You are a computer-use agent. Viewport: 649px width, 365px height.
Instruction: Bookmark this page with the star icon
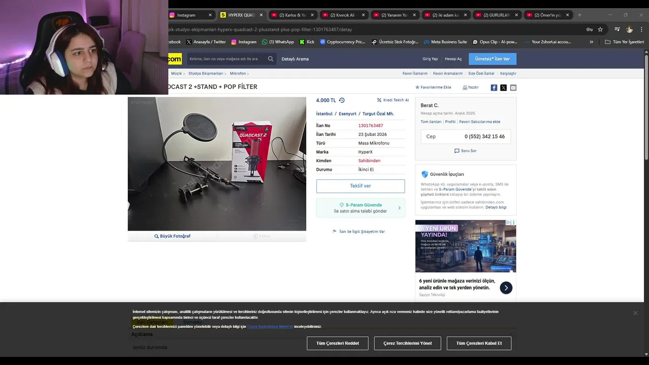[x=600, y=29]
